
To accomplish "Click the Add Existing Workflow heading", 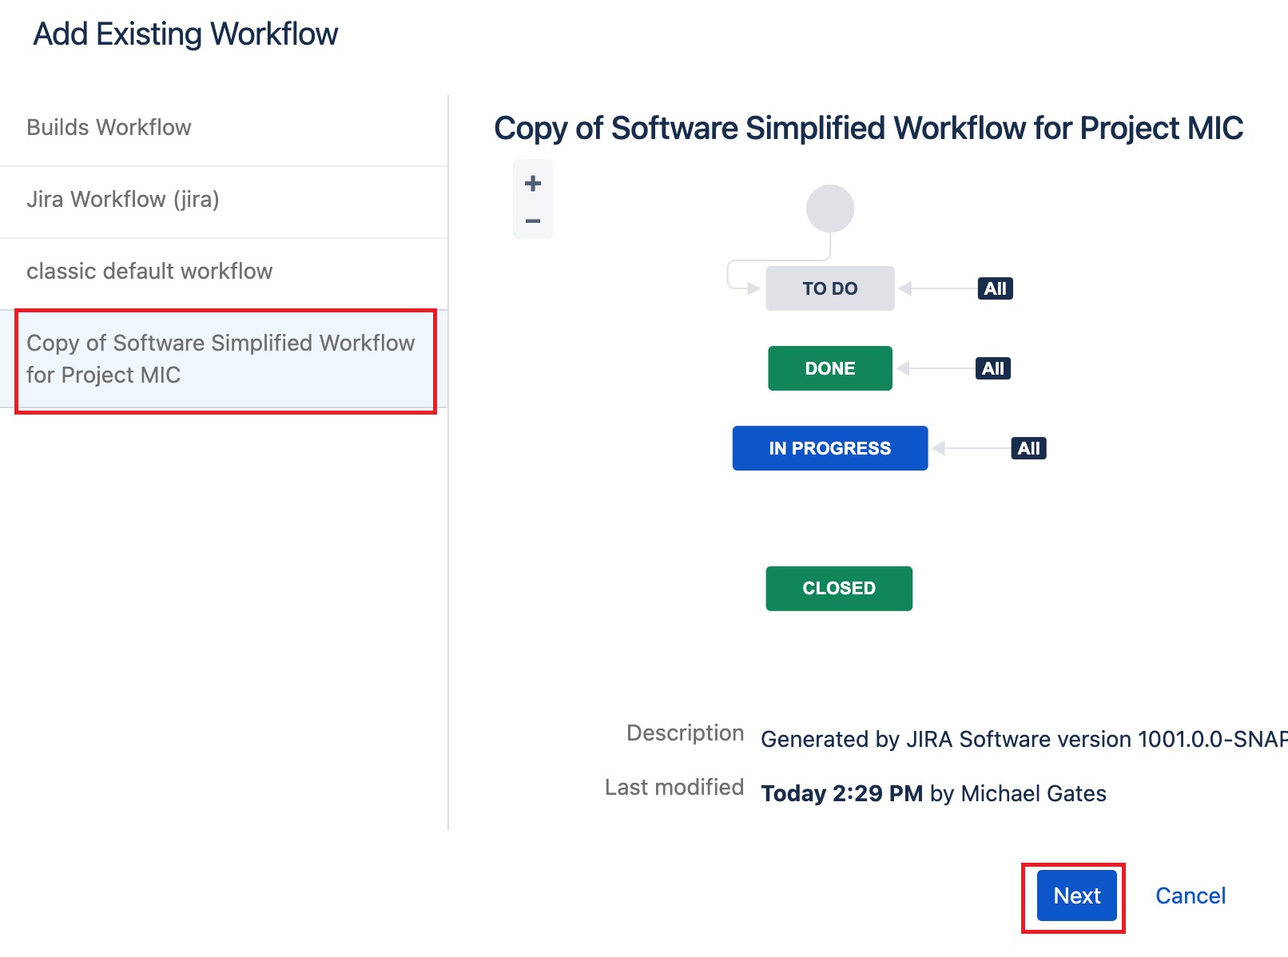I will (x=185, y=34).
